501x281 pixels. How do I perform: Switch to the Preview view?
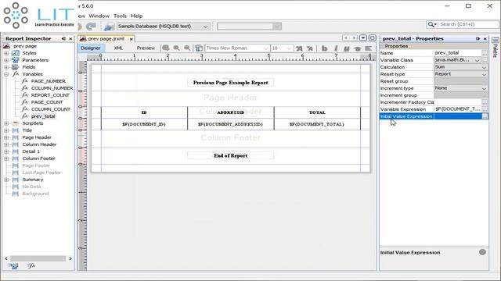click(146, 48)
